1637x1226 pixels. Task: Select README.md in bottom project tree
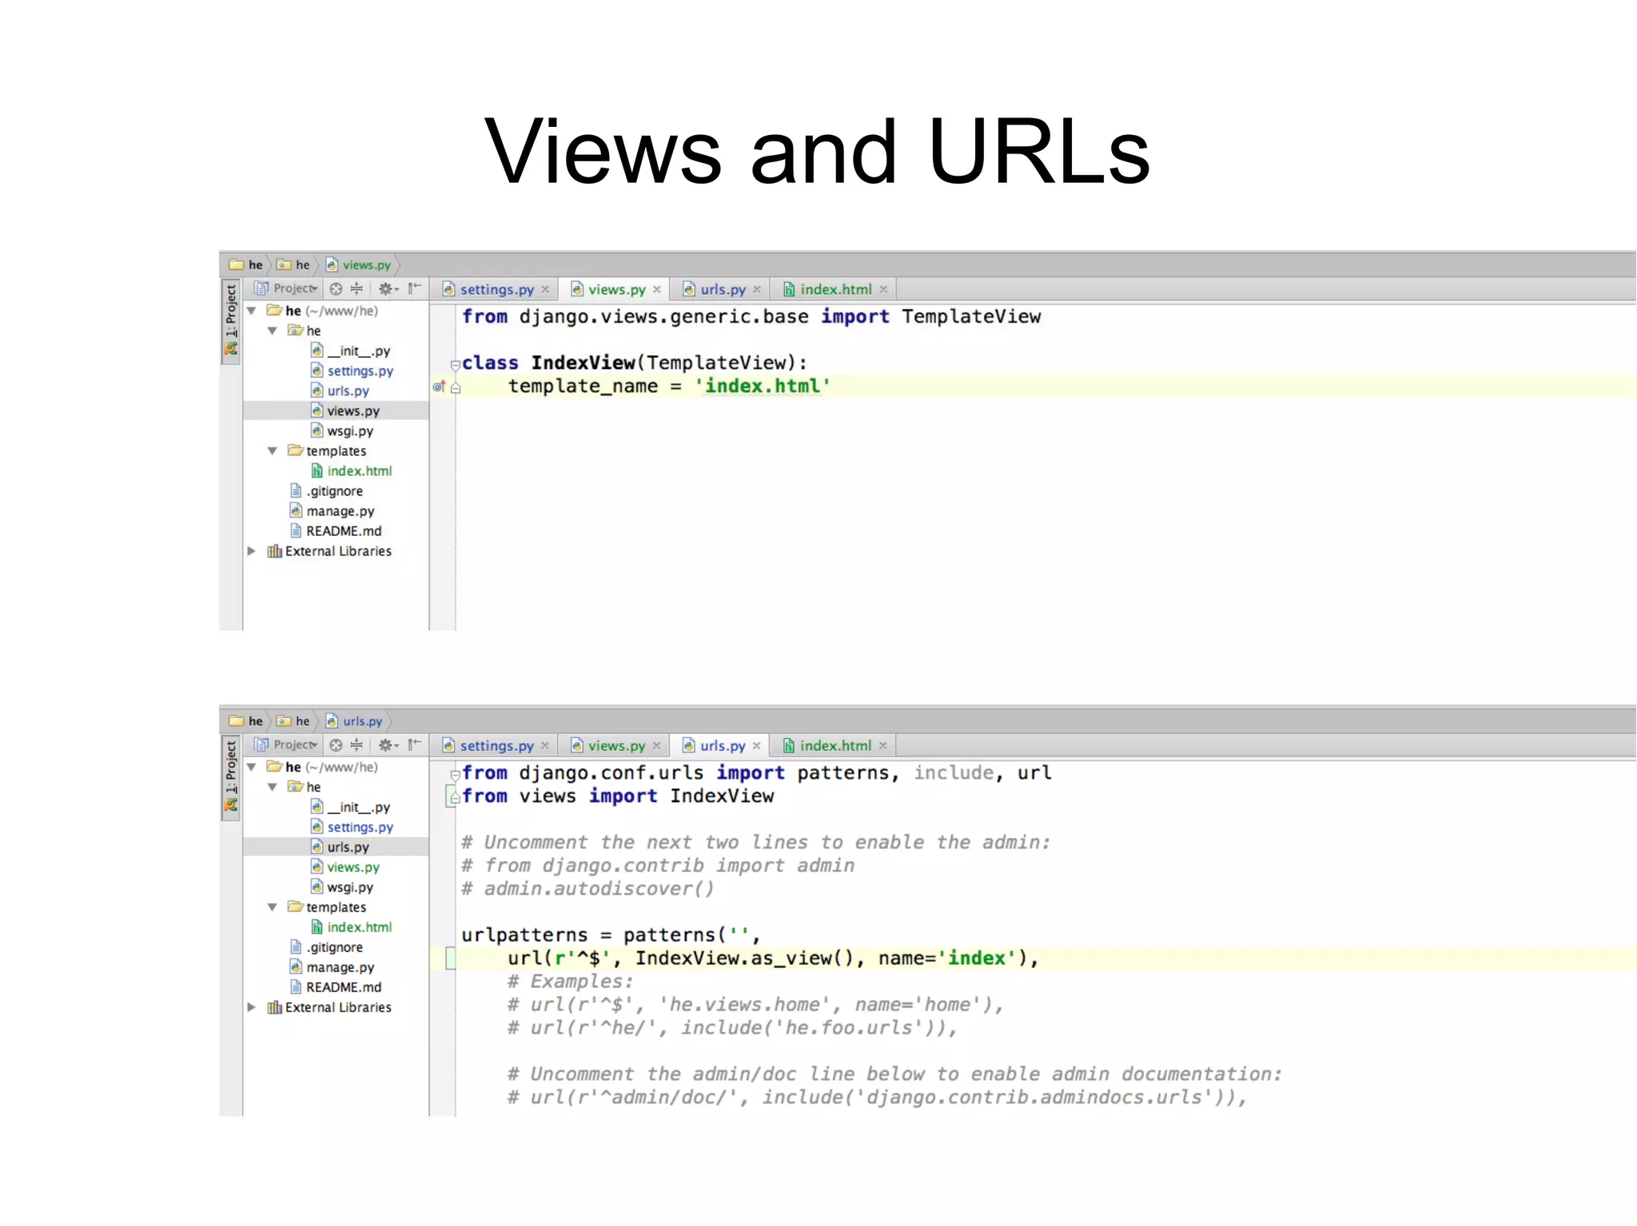(x=336, y=987)
